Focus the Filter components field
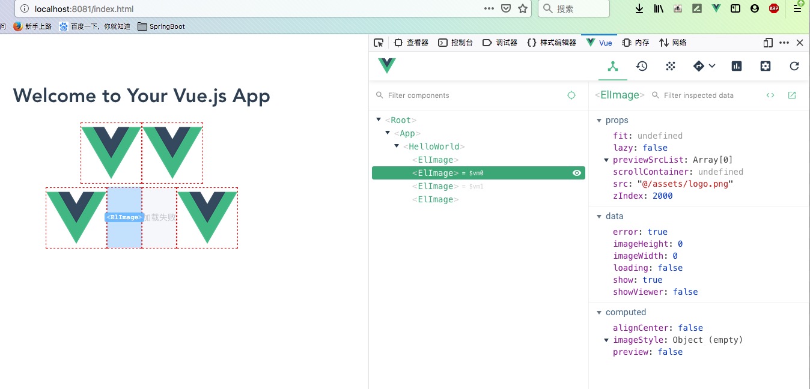This screenshot has width=810, height=389. (x=469, y=95)
